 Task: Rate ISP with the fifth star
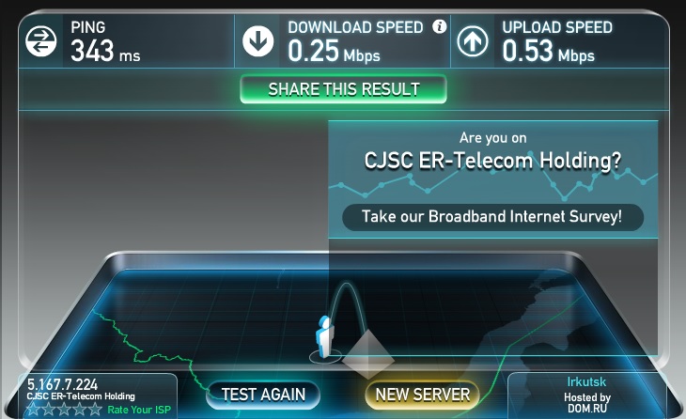pos(95,410)
